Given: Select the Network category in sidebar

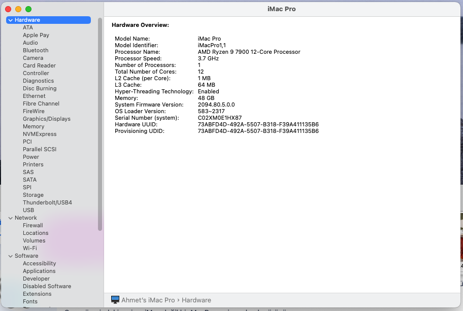Looking at the screenshot, I should click(x=26, y=218).
